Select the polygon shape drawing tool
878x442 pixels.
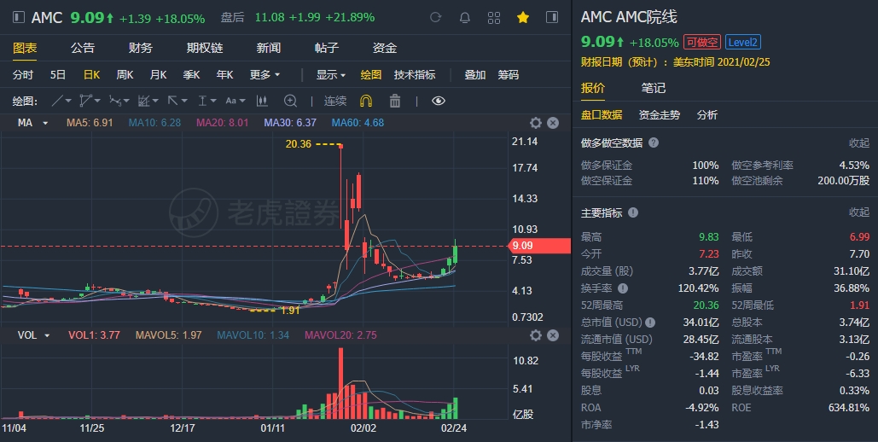click(x=85, y=101)
